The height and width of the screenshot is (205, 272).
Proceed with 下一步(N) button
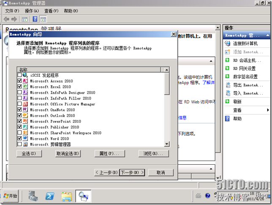pos(132,172)
